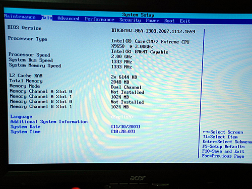
Task: Click the Core 2 Extreme CPU text
Action: [150, 41]
